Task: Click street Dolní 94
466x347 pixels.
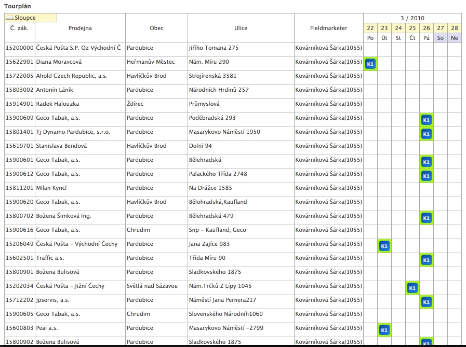Action: (201, 146)
